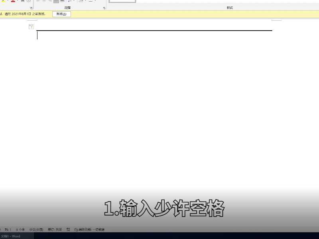Open the word count from 0 个字
The height and width of the screenshot is (239, 319).
18,229
